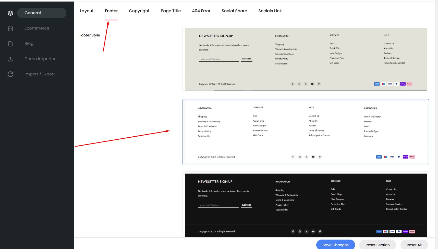Image resolution: width=438 pixels, height=249 pixels.
Task: Open the Social Share tab
Action: (x=234, y=11)
